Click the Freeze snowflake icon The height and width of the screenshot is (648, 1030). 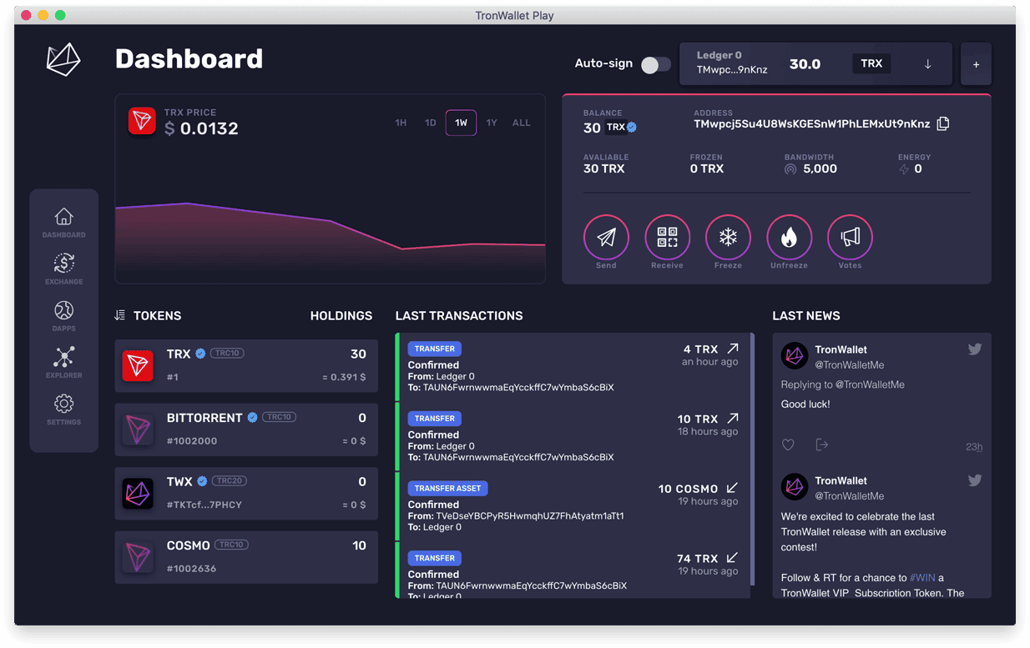728,237
